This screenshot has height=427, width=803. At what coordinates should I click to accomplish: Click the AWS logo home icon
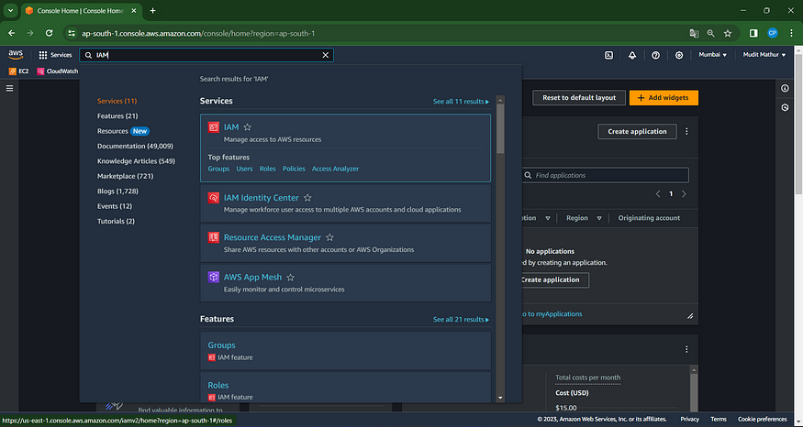16,55
